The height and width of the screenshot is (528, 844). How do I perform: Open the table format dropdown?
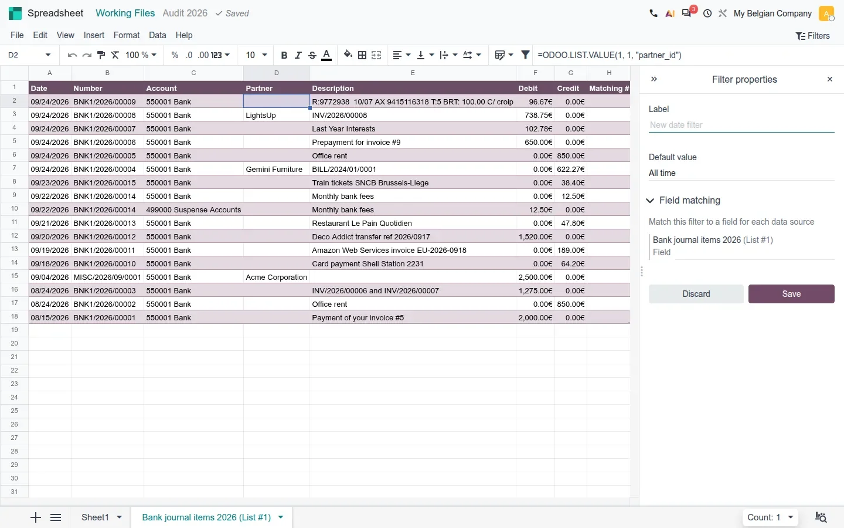(x=504, y=55)
